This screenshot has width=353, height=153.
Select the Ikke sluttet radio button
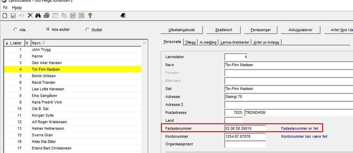[x=48, y=29]
